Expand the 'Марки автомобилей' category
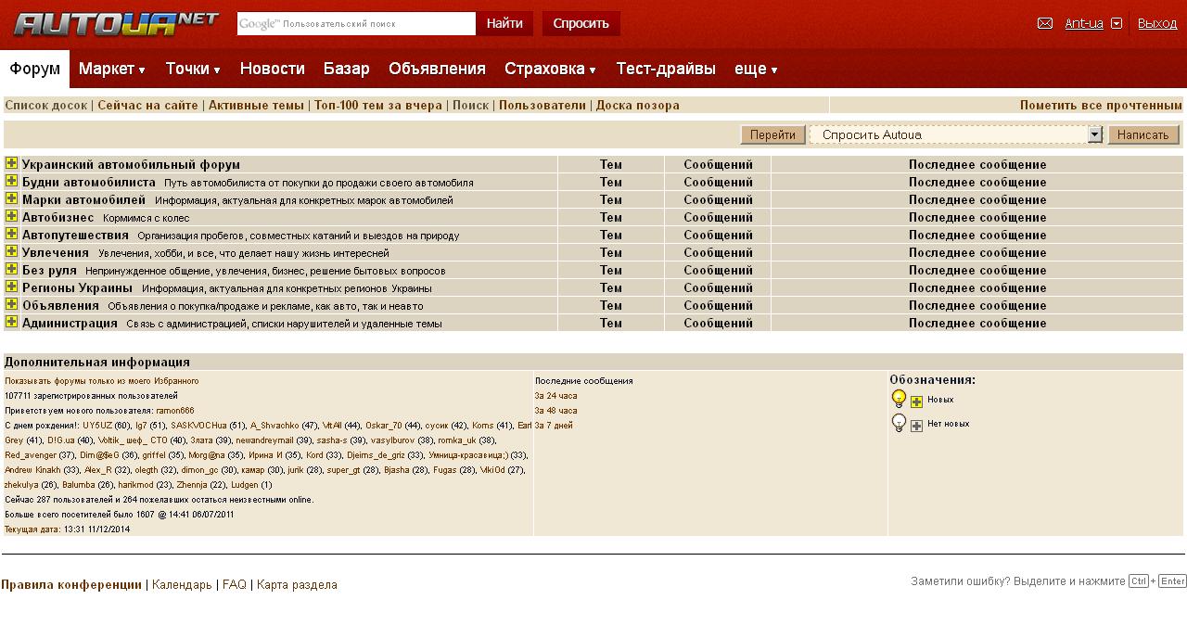The width and height of the screenshot is (1187, 625). pyautogui.click(x=11, y=198)
